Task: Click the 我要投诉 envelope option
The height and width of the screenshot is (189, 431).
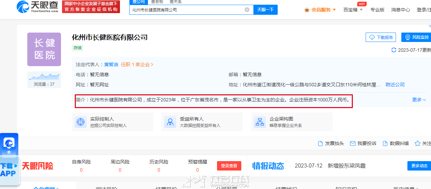Action: pyautogui.click(x=363, y=143)
